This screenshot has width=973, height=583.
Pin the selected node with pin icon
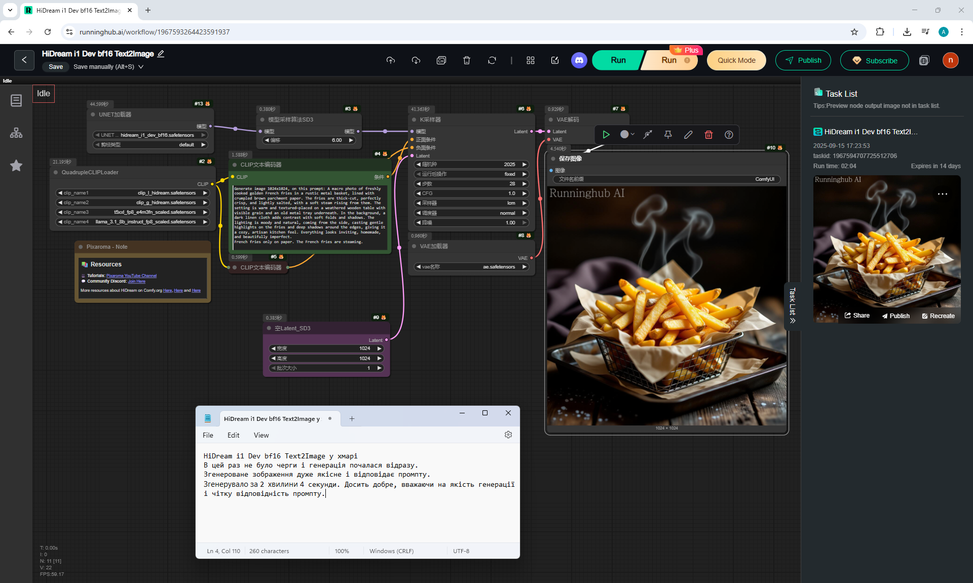[x=668, y=135]
